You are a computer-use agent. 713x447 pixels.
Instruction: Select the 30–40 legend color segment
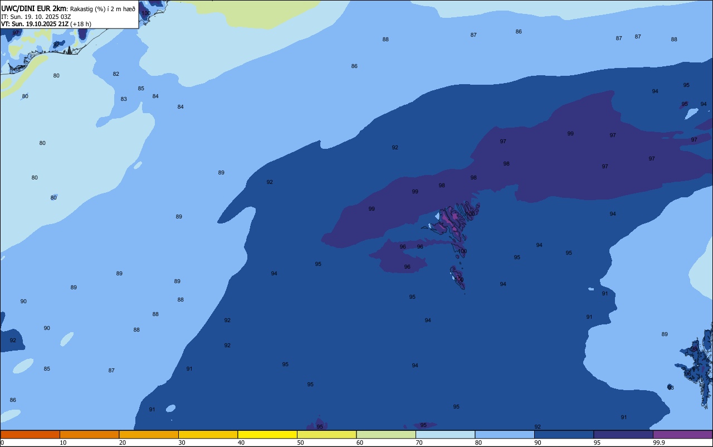coord(208,434)
